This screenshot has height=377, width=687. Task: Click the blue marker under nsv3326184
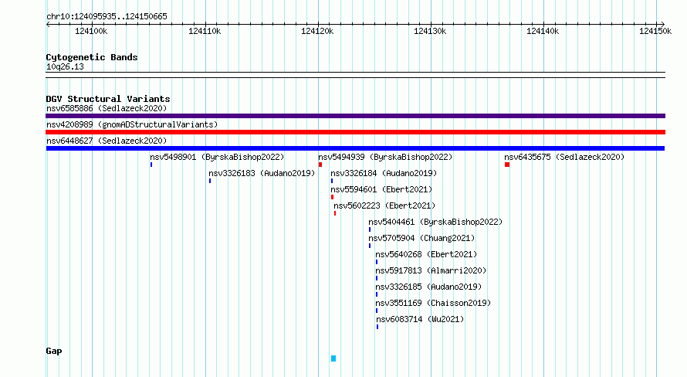click(332, 181)
